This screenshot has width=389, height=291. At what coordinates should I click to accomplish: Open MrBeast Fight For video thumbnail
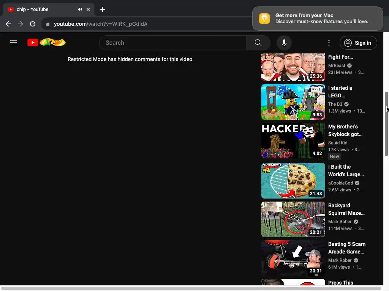tap(293, 67)
